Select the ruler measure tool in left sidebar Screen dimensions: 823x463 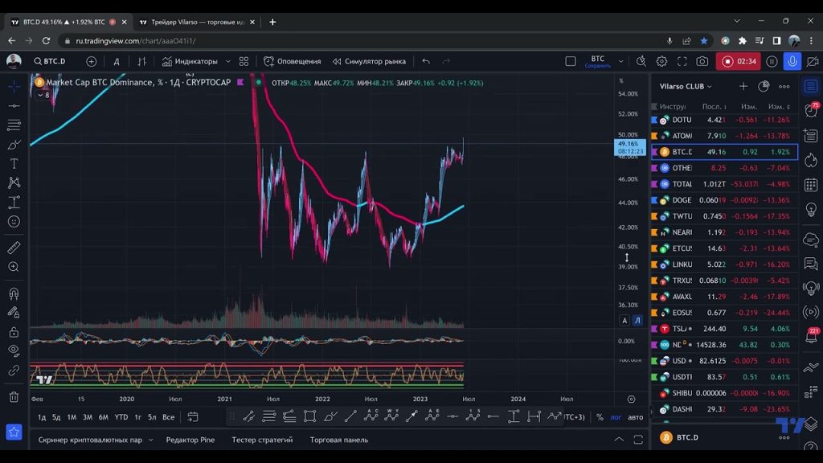point(14,248)
